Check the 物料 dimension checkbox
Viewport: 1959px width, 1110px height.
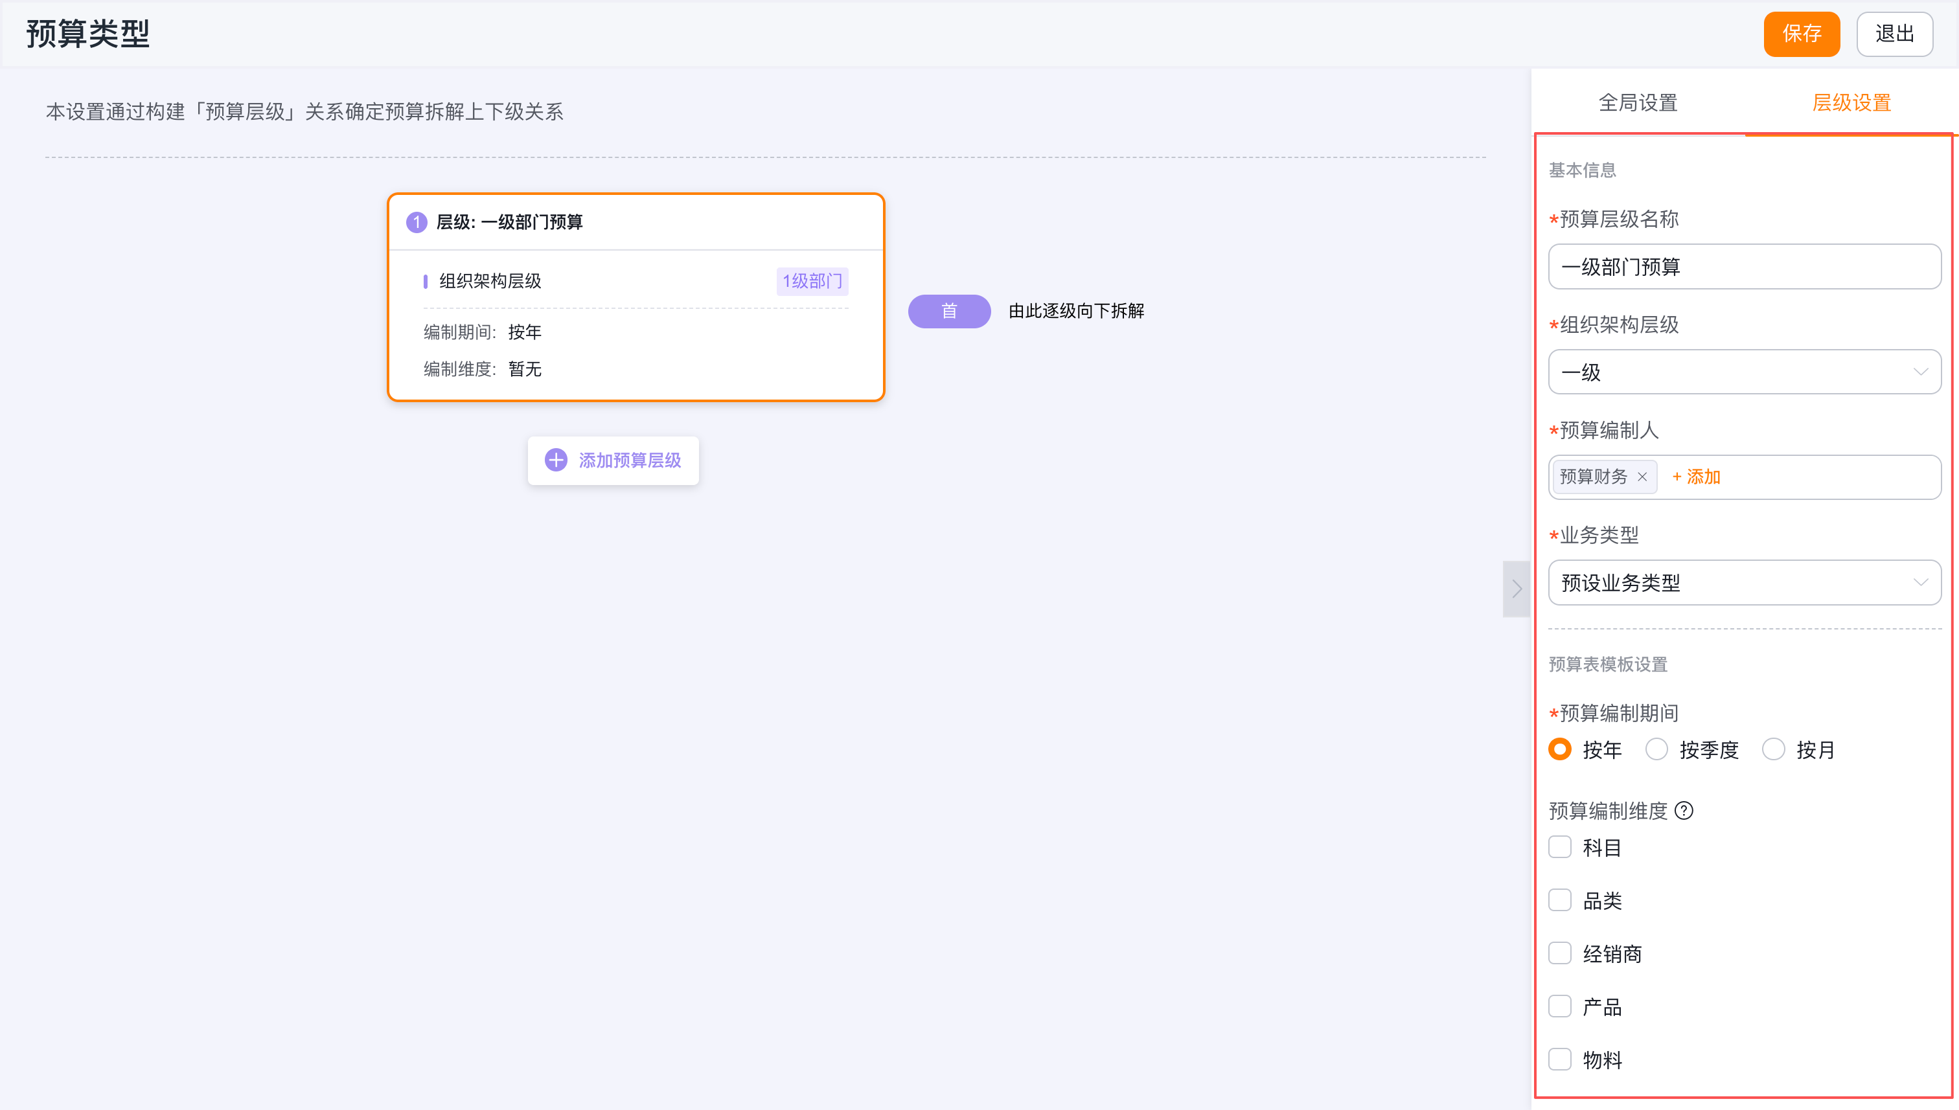[1560, 1059]
